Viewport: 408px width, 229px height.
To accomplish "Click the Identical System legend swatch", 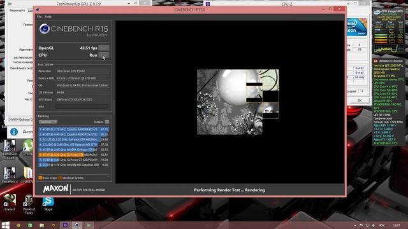I will coord(60,178).
